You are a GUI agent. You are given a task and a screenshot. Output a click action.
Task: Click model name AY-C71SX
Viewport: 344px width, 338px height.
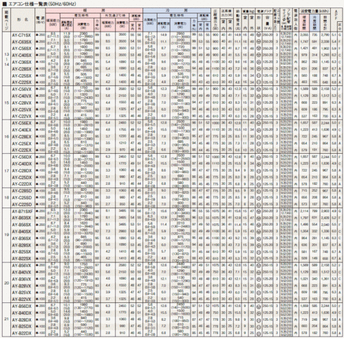(x=22, y=36)
